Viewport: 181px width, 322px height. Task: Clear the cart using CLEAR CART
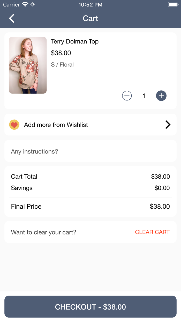pos(152,232)
